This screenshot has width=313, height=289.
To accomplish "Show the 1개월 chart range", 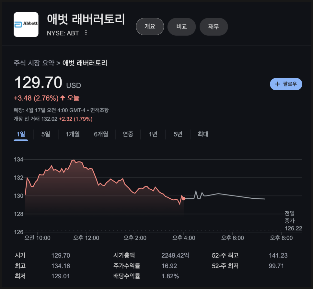I will (x=73, y=134).
